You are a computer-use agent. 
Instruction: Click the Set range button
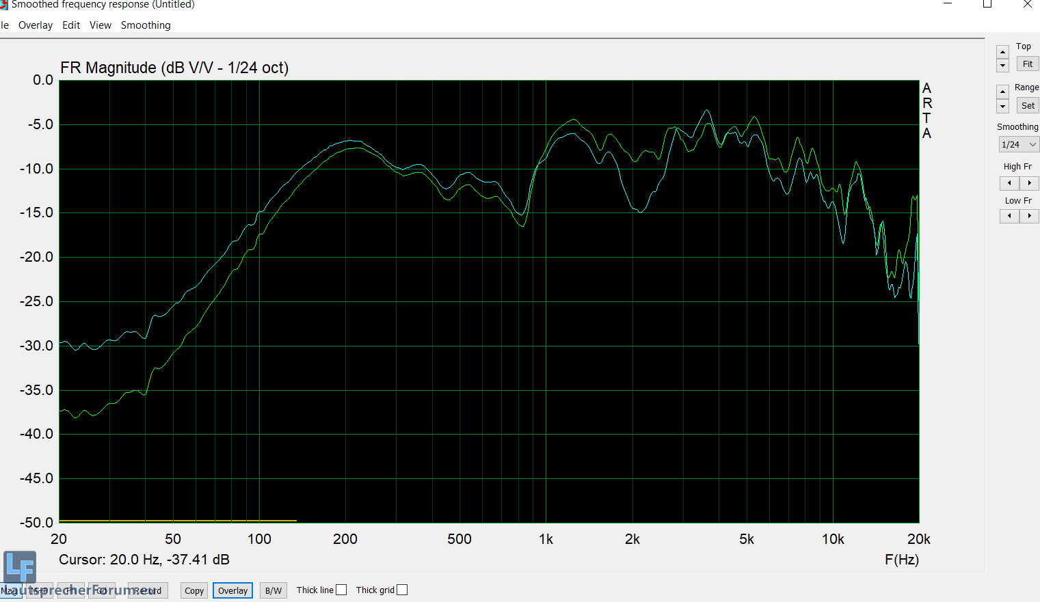click(1027, 105)
